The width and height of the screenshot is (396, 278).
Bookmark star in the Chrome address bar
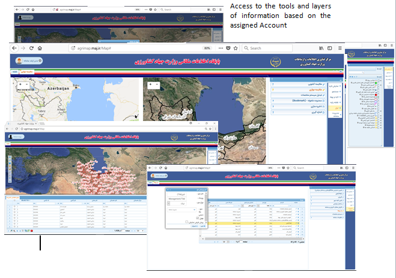210,129
